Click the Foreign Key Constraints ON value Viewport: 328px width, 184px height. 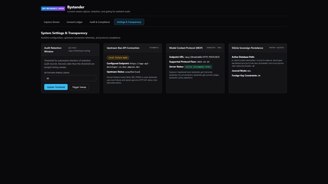click(259, 76)
